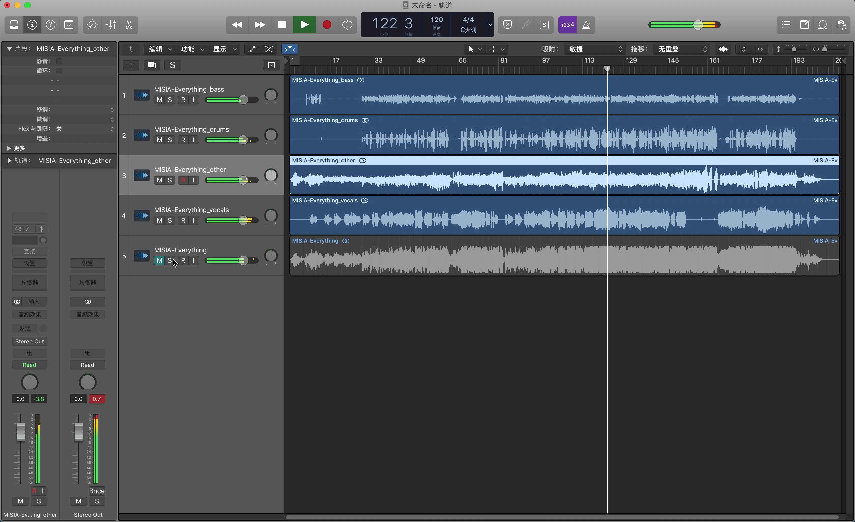
Task: Open the Media Browser button
Action: (x=841, y=25)
